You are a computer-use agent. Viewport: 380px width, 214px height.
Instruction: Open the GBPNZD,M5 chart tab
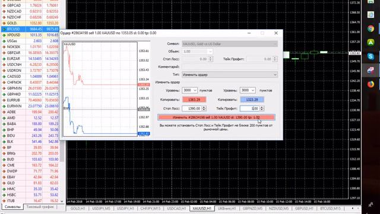(x=252, y=209)
